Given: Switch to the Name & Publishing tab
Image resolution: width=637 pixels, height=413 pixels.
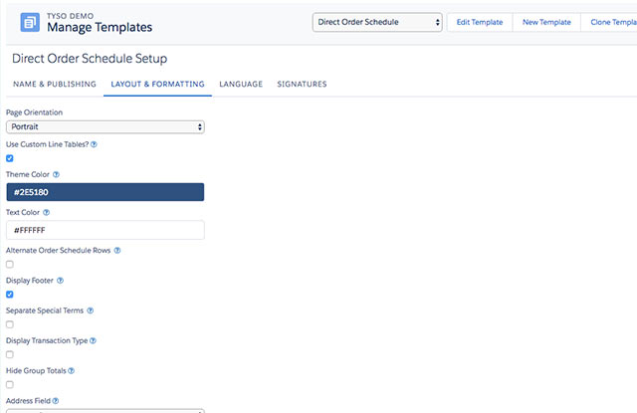Looking at the screenshot, I should (54, 84).
